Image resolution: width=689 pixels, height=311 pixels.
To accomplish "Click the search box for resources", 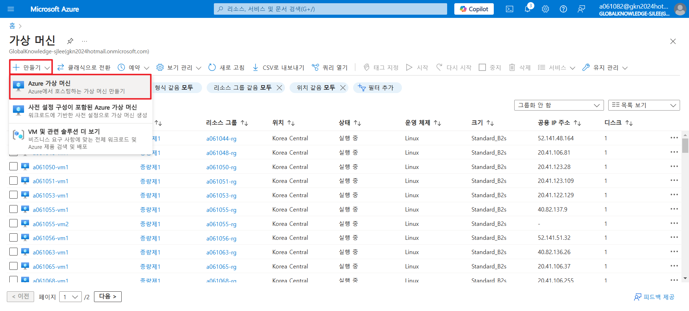I will (x=330, y=9).
